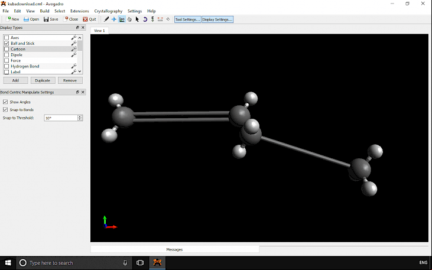Click Open file toolbar button
Image resolution: width=432 pixels, height=270 pixels.
pyautogui.click(x=31, y=19)
